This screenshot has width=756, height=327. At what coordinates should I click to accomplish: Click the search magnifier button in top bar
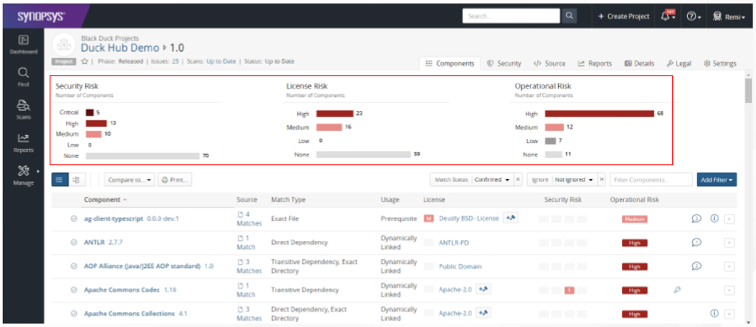pos(569,16)
